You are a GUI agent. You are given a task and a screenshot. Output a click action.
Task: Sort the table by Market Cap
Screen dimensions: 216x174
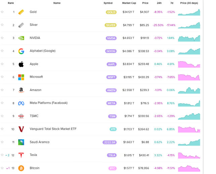(x=128, y=3)
